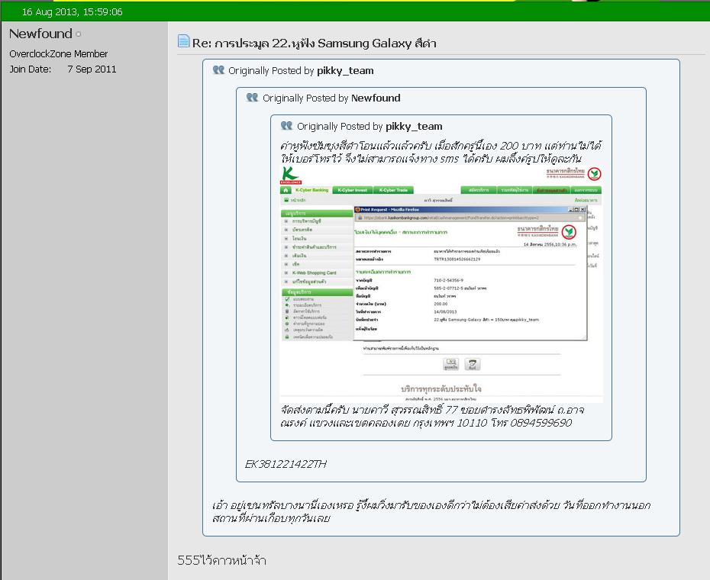Click the reply text '555ไว้คาวหน้าจ้า'
Image resolution: width=710 pixels, height=580 pixels.
coord(222,560)
